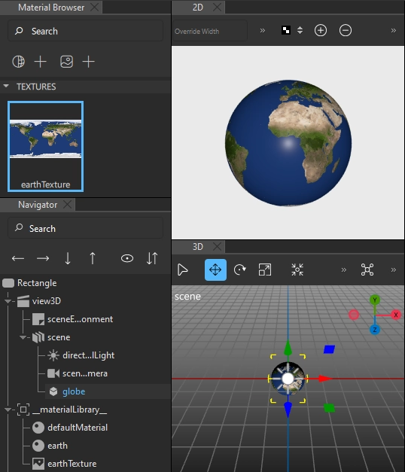405x472 pixels.
Task: Click the Navigator search field
Action: [x=85, y=228]
